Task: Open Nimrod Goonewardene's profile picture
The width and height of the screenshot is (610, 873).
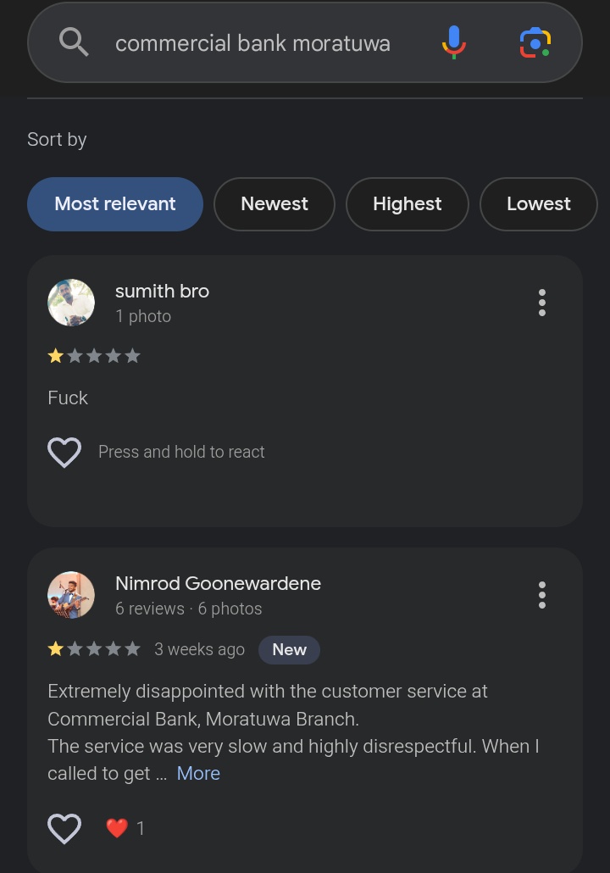Action: [x=71, y=595]
